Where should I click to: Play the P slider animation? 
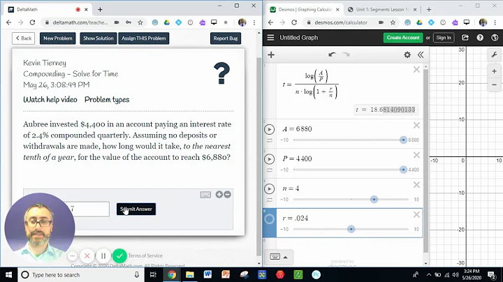pos(269,159)
